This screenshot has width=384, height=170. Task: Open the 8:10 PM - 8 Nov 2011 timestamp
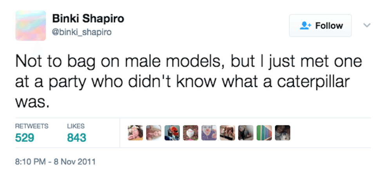55,161
